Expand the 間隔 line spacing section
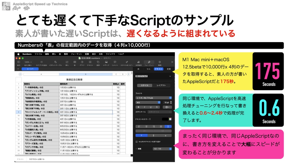294x165 pixels. [x=136, y=149]
